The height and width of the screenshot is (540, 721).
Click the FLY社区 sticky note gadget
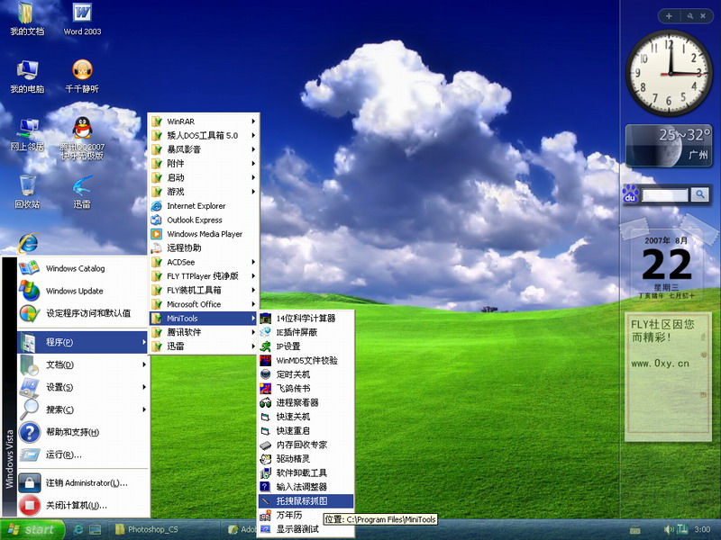coord(668,376)
